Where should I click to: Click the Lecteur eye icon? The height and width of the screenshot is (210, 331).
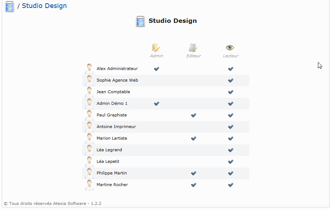[x=230, y=48]
